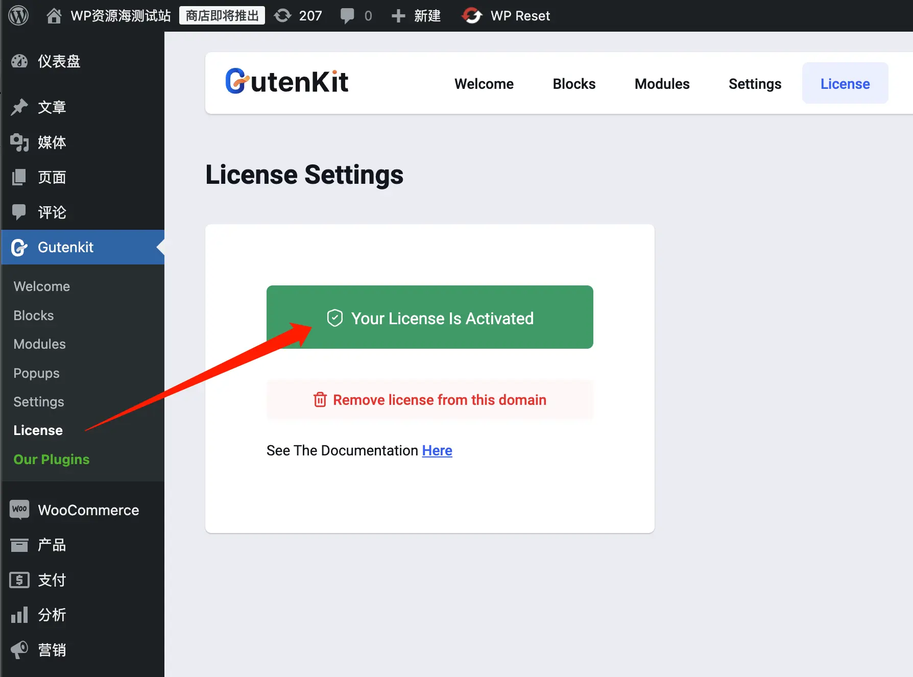Open the Blocks submenu item in the sidebar
Image resolution: width=913 pixels, height=677 pixels.
[34, 316]
